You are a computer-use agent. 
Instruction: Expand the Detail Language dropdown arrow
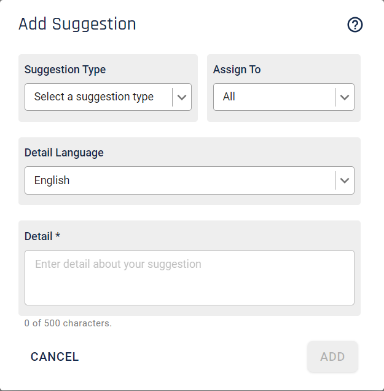pyautogui.click(x=345, y=180)
